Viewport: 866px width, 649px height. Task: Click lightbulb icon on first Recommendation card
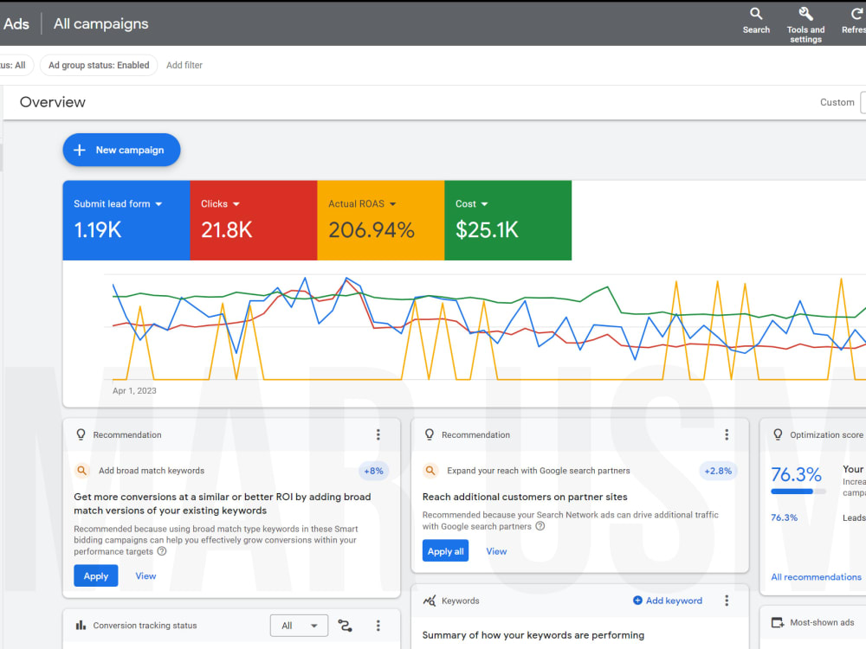81,435
